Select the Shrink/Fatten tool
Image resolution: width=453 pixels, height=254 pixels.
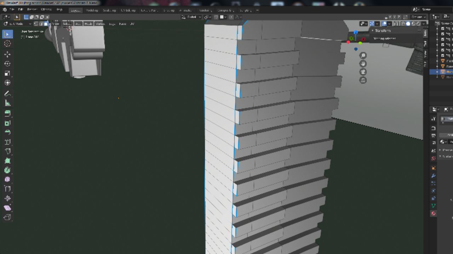(7, 199)
